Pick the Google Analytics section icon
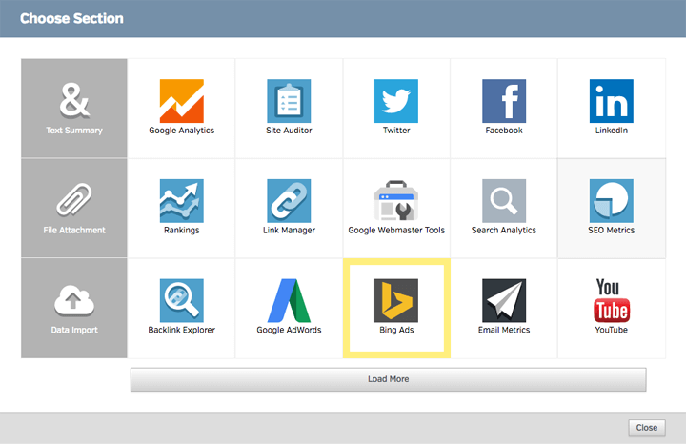The width and height of the screenshot is (686, 444). [x=182, y=101]
